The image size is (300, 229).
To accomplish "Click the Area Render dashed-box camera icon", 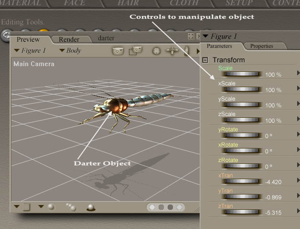I will [135, 50].
